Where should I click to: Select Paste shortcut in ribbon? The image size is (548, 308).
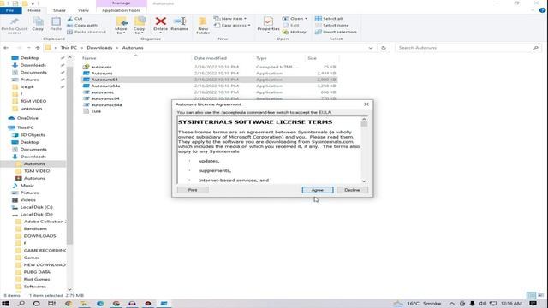click(x=86, y=32)
